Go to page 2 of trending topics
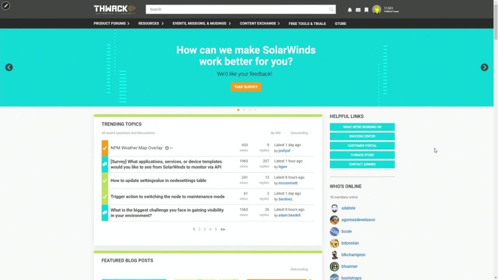The image size is (498, 280). 199,229
